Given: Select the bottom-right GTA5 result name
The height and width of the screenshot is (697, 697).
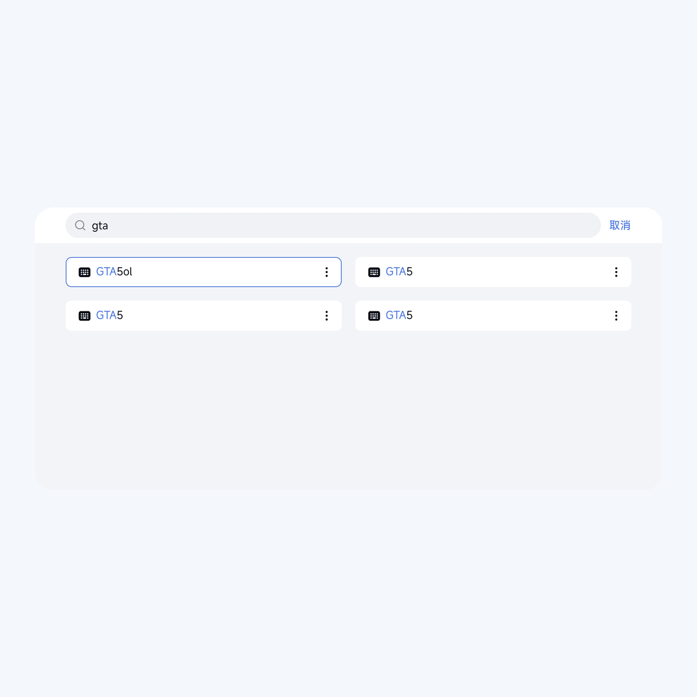Looking at the screenshot, I should [x=399, y=315].
